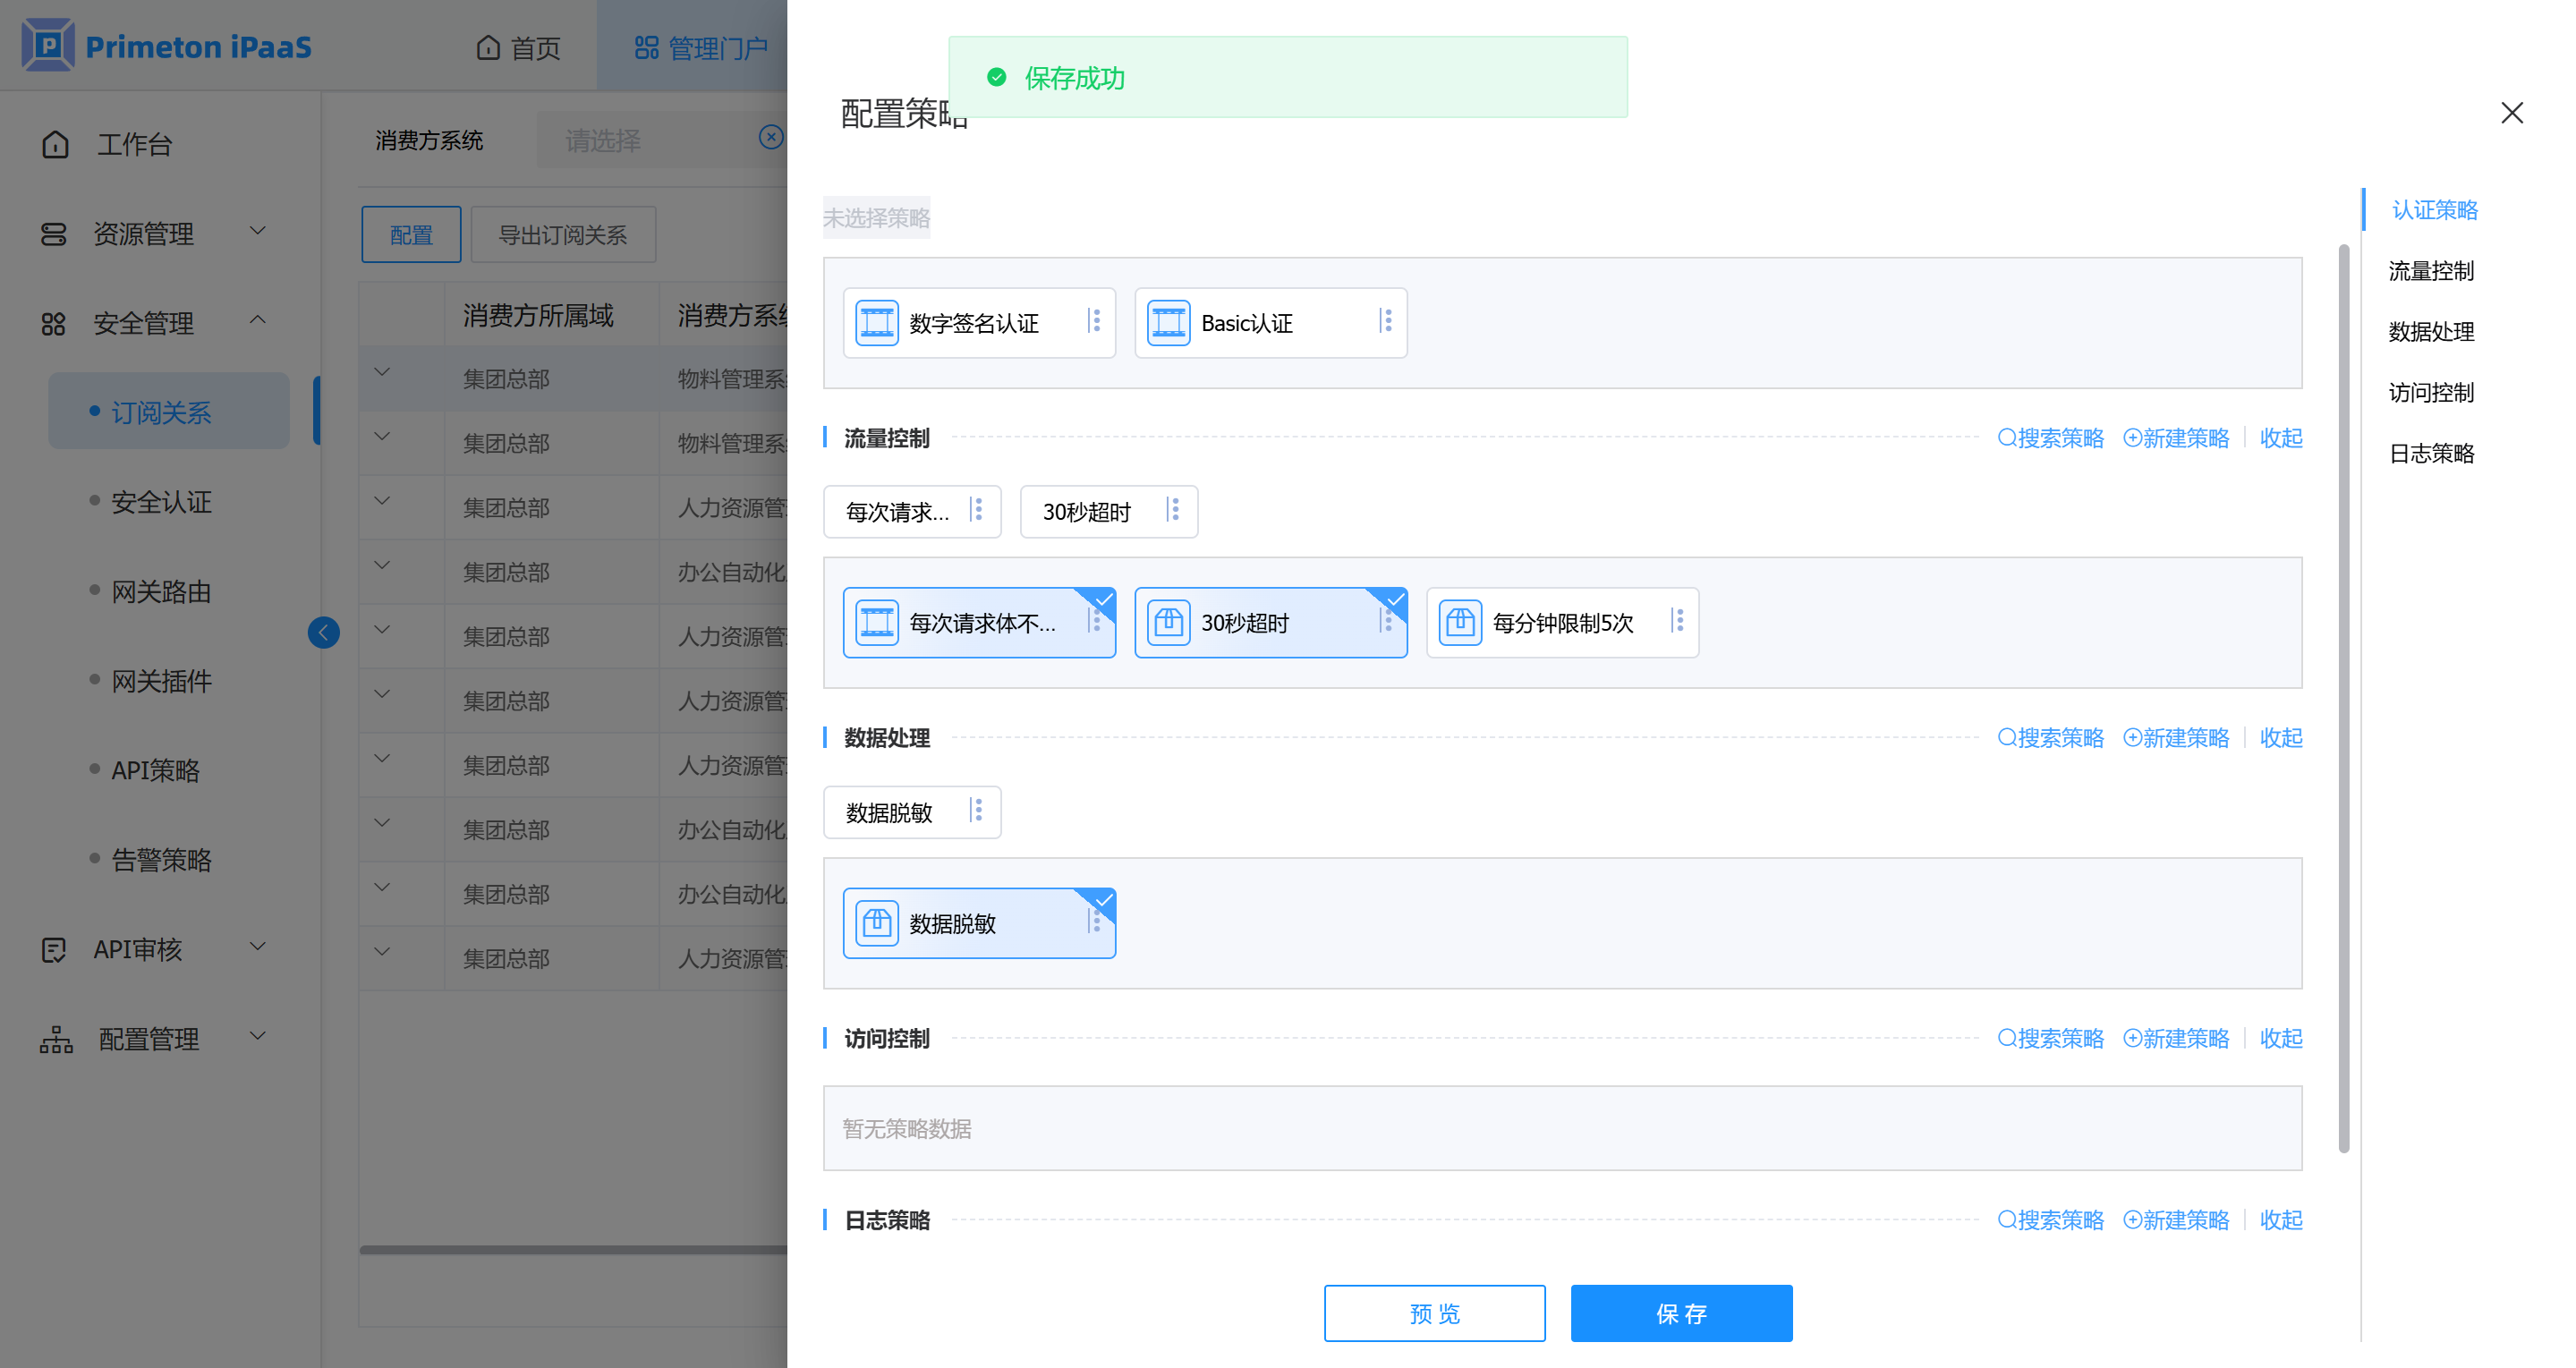Screen dimensions: 2576x1368
Task: Remove the 30秒超时 selected tag handle
Action: 1174,511
